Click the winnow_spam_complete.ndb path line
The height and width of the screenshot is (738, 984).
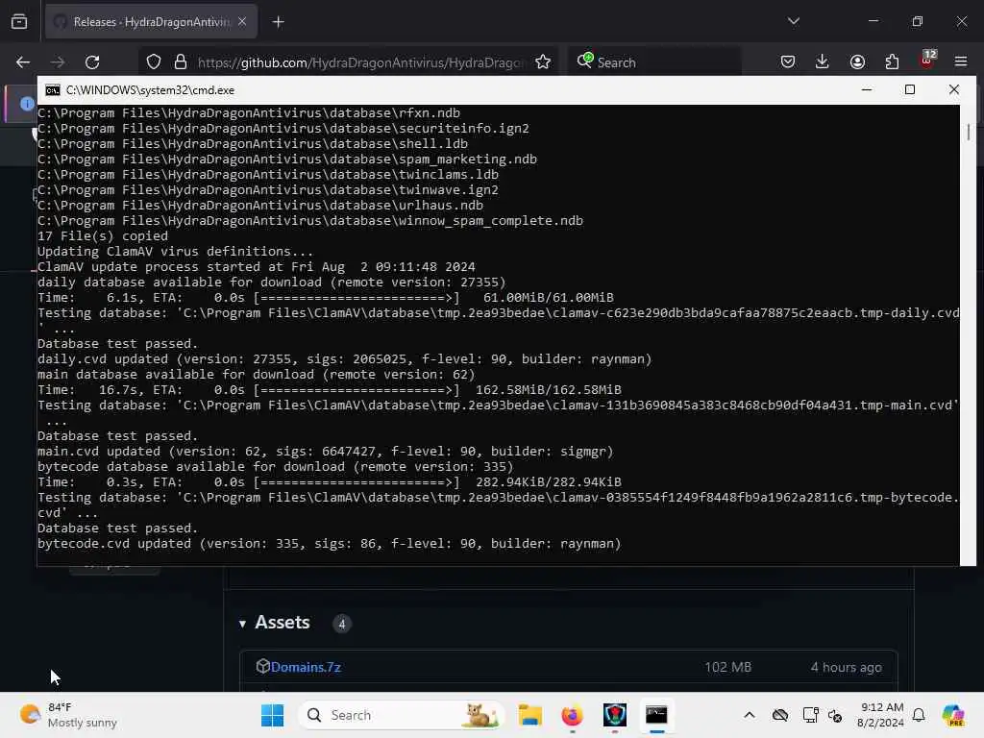(310, 221)
